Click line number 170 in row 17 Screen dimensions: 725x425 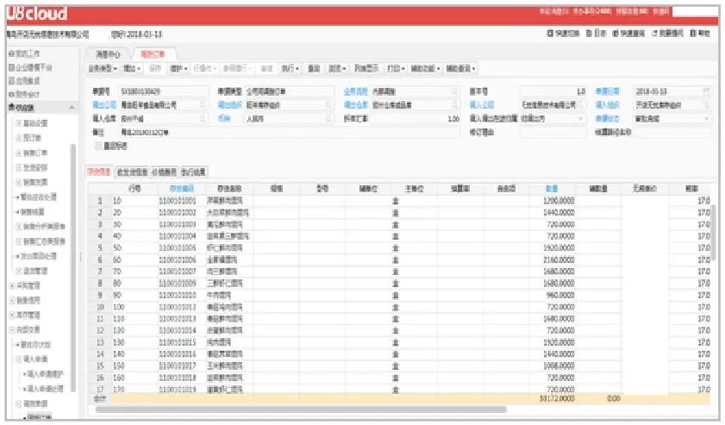pos(118,390)
